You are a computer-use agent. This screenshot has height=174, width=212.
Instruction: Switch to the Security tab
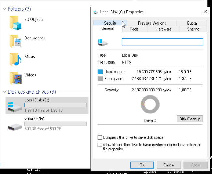[110, 23]
